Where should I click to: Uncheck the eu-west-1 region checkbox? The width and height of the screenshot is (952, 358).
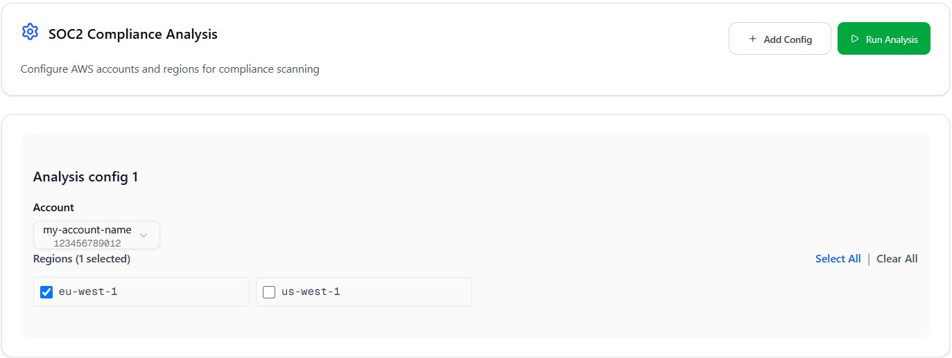(46, 292)
